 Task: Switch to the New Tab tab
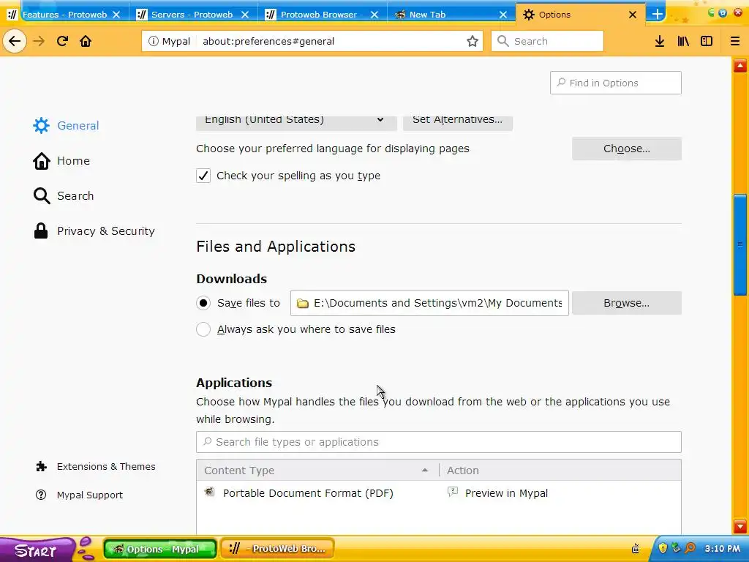pos(427,15)
